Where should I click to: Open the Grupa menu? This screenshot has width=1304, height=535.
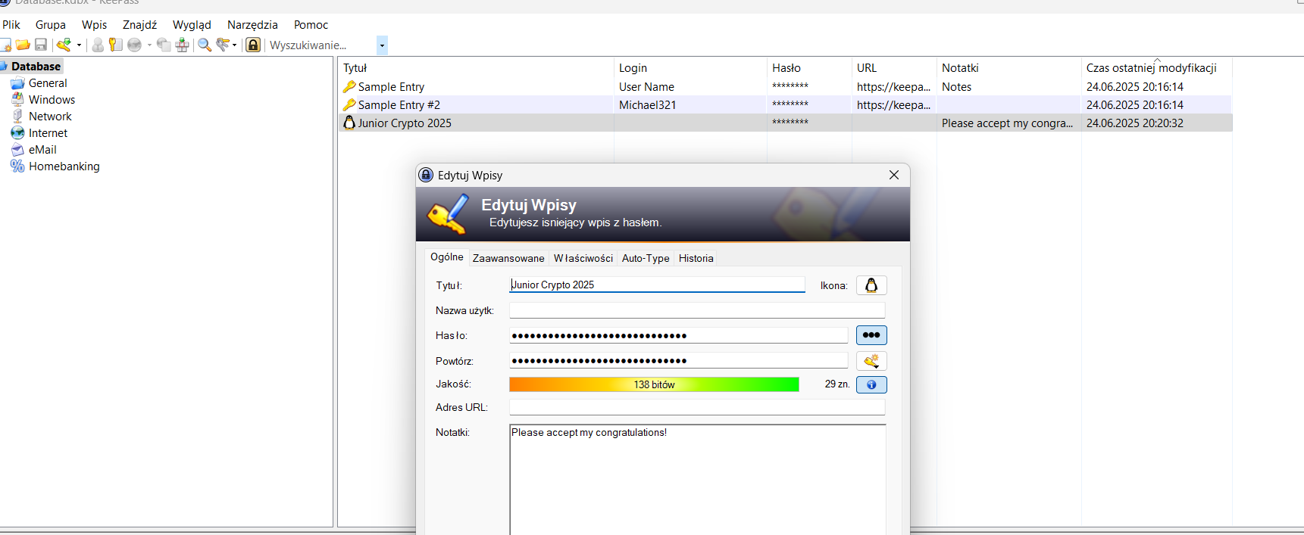(x=51, y=25)
